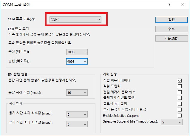Expand the 송신 (바이트) dropdown
Viewport: 190px width, 136px height.
coord(77,61)
